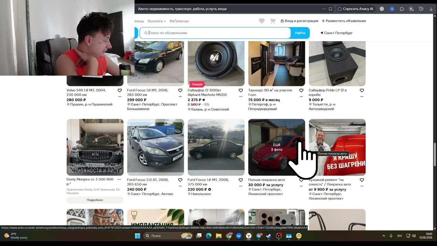Screen dimensions: 437x246
Task: Open the browser extensions puzzle icon
Action: pos(401,9)
